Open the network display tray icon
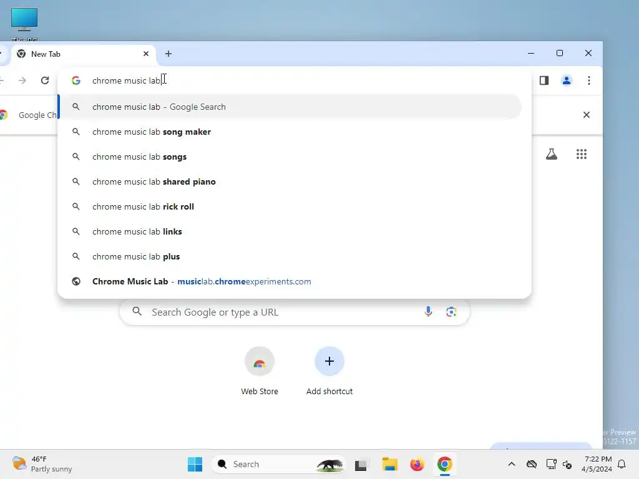This screenshot has width=639, height=479. (x=552, y=464)
